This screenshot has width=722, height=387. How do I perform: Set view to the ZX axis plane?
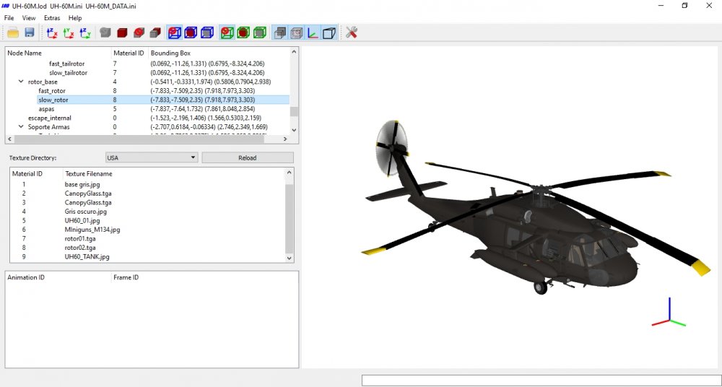coord(52,32)
